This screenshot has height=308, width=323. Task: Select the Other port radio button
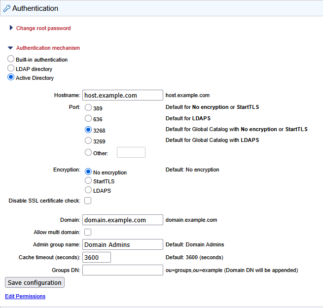point(88,153)
